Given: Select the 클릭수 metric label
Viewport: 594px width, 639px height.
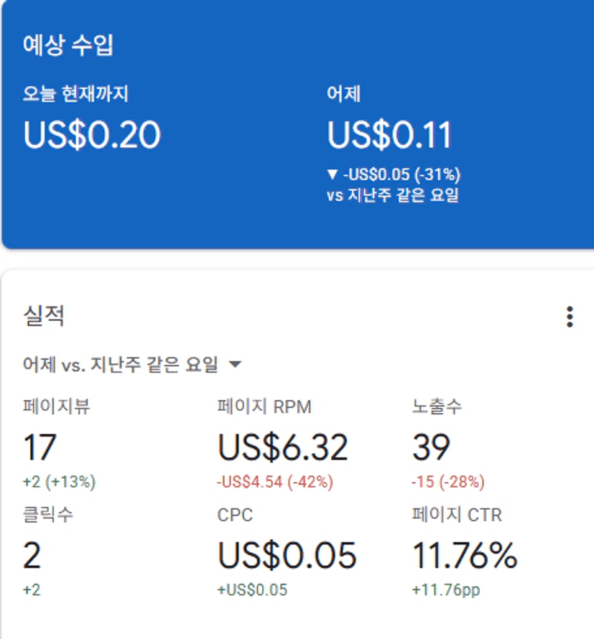Looking at the screenshot, I should click(47, 515).
